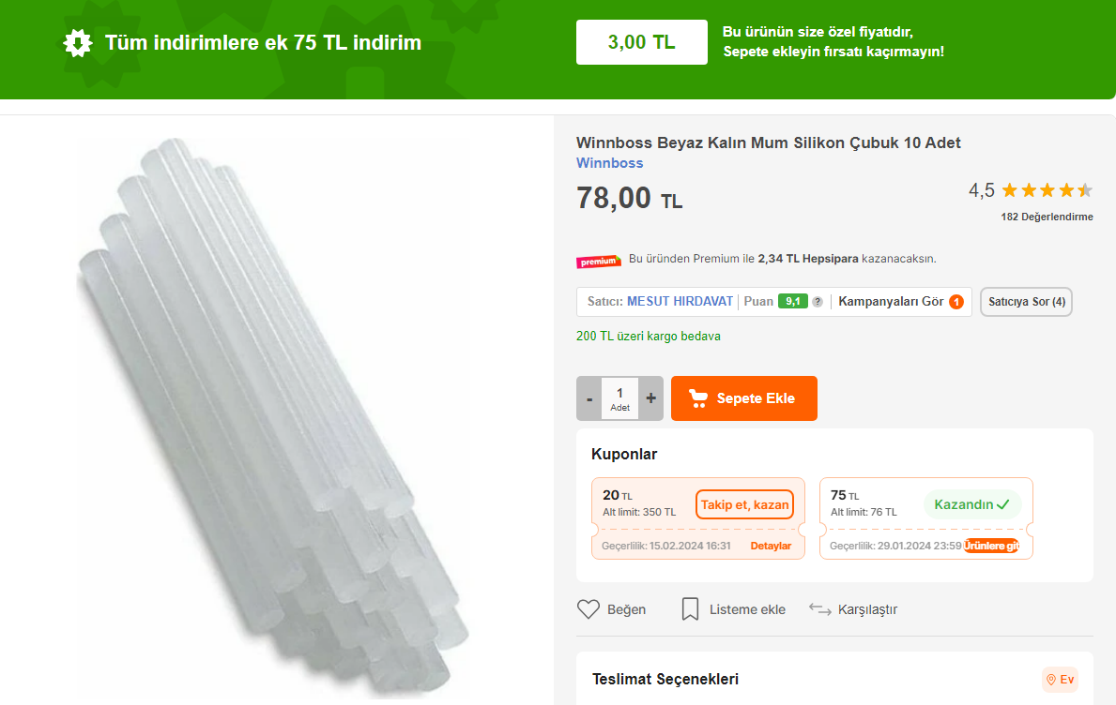
Task: Click the heart Beğen icon
Action: click(x=589, y=609)
